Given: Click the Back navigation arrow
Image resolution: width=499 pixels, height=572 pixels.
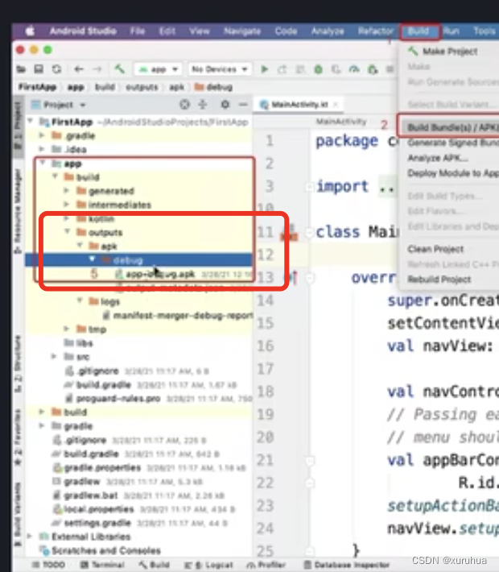Looking at the screenshot, I should coord(79,69).
